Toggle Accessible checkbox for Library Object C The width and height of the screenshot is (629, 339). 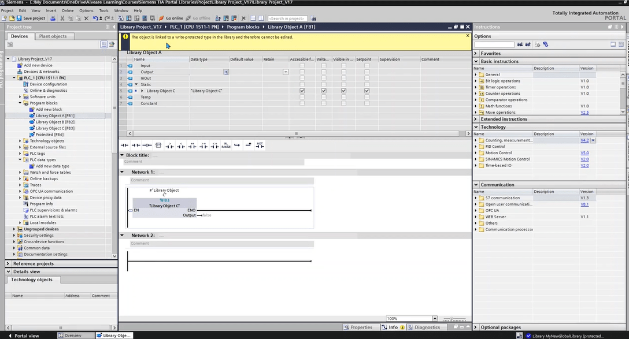point(302,91)
